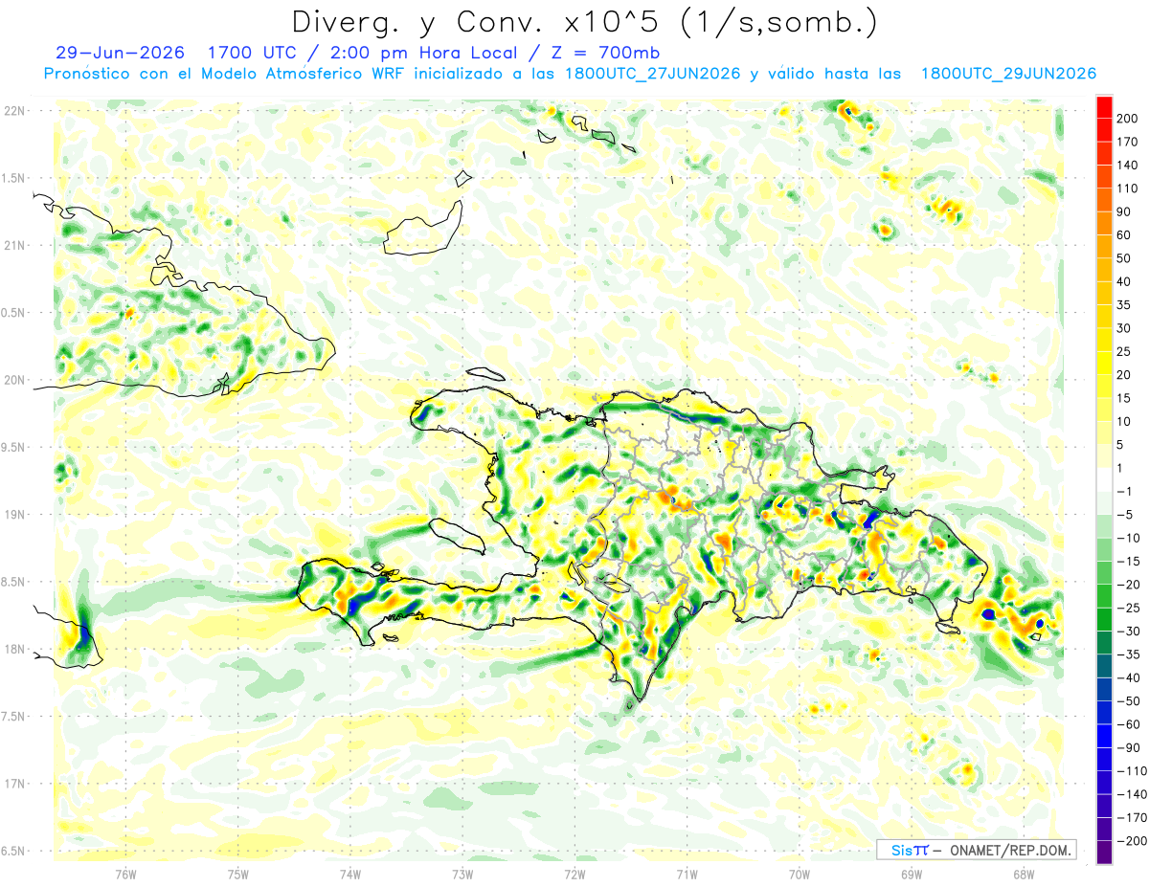1149x887 pixels.
Task: Click the '-10' colorbar value
Action: tap(1128, 539)
